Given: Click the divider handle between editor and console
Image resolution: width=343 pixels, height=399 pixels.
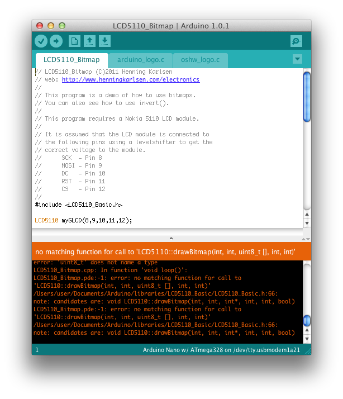Looking at the screenshot, I should click(171, 238).
